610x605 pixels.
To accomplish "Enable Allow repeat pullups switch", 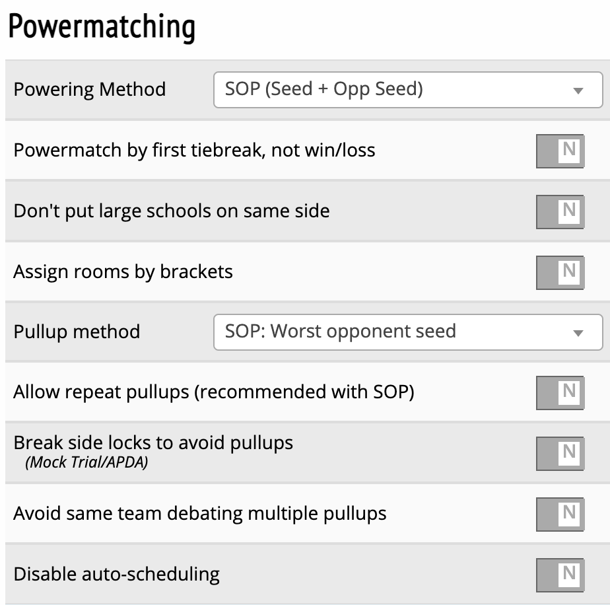I will click(x=560, y=392).
